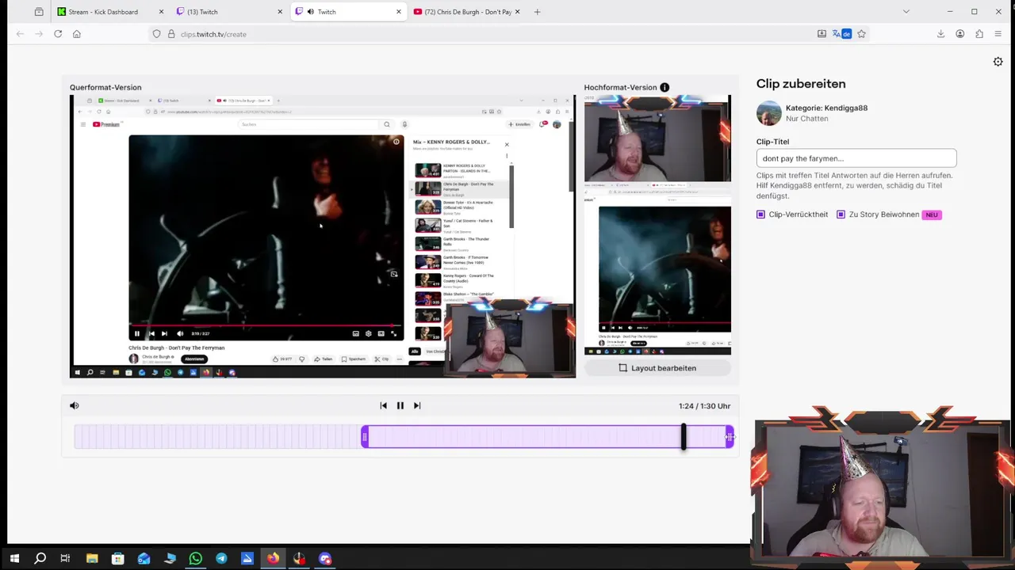Open the Firefox application menu

(x=998, y=34)
